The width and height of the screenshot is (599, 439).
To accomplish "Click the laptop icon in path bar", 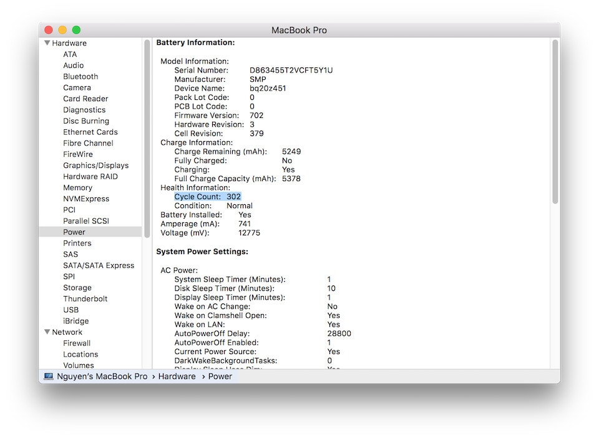I will tap(49, 377).
